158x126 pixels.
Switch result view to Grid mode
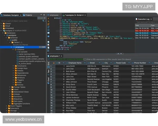point(48,64)
